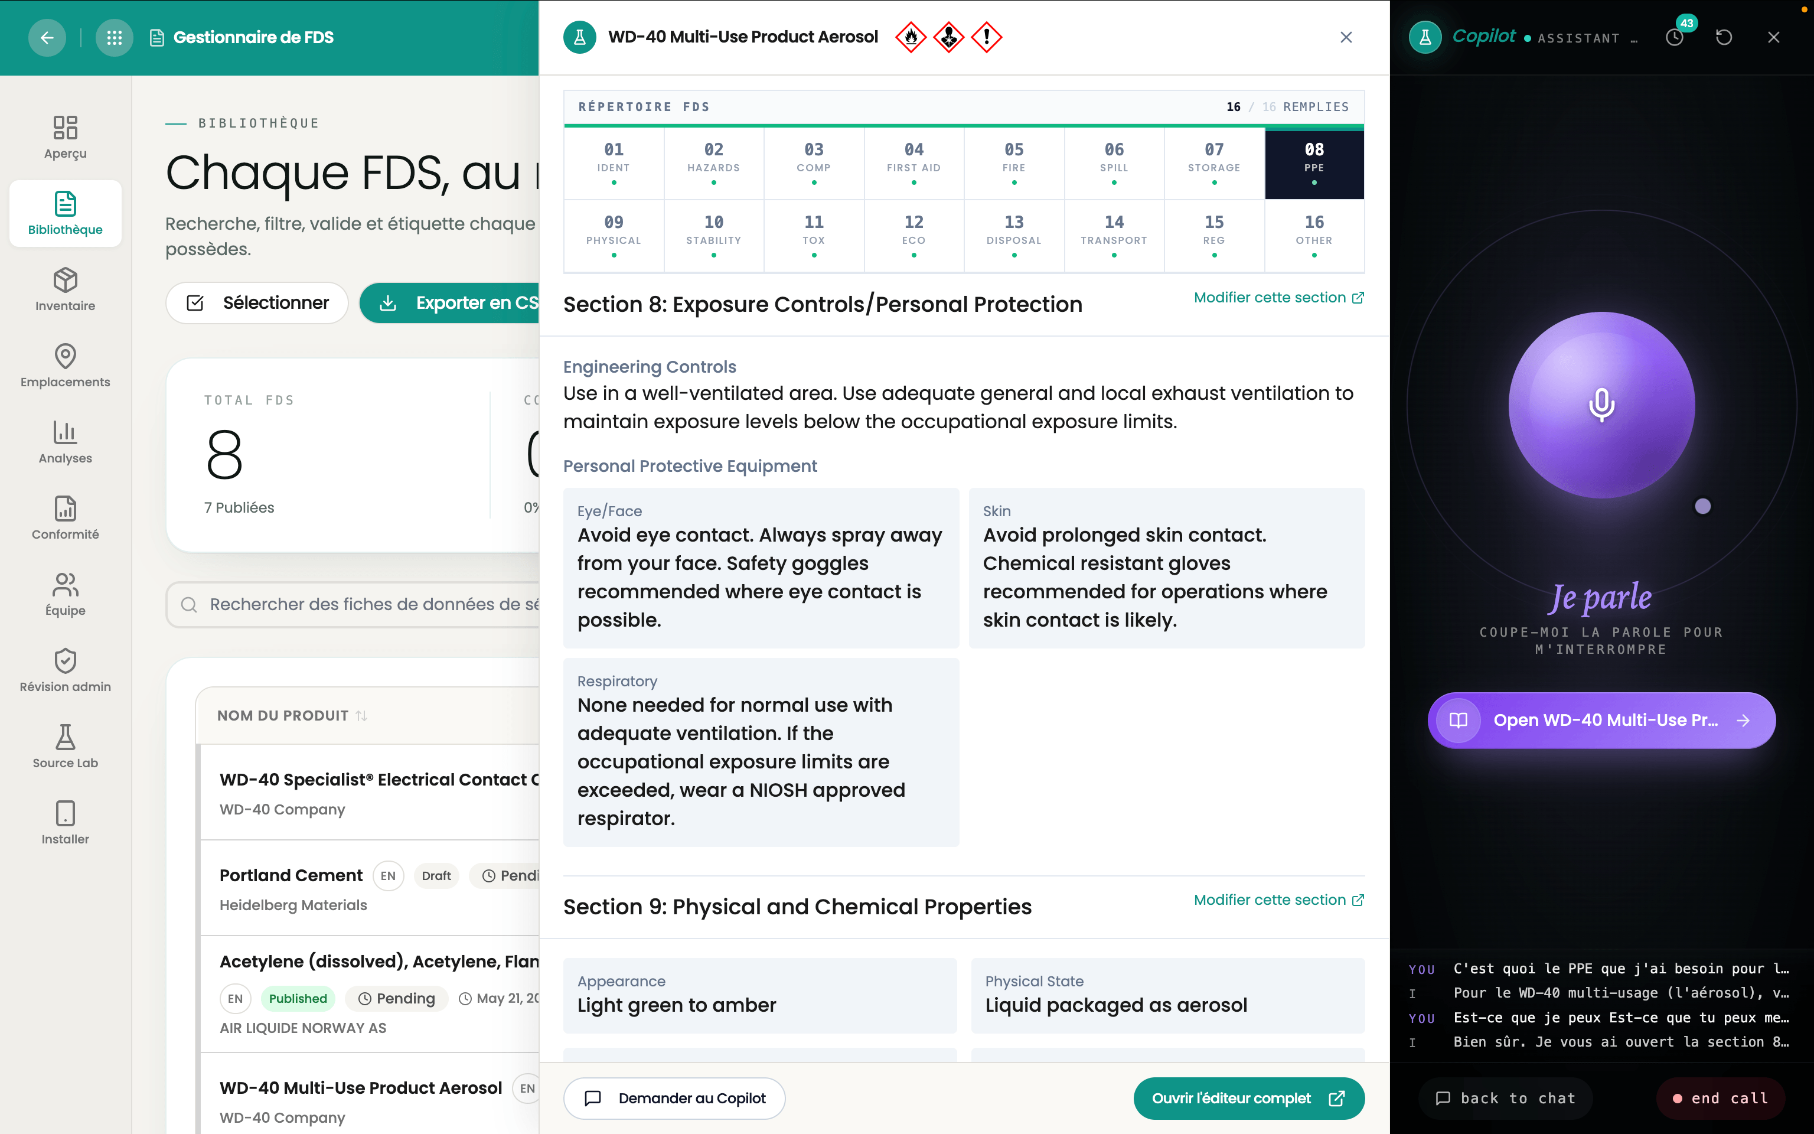
Task: Select Bibliothèque in the sidebar
Action: [x=65, y=214]
